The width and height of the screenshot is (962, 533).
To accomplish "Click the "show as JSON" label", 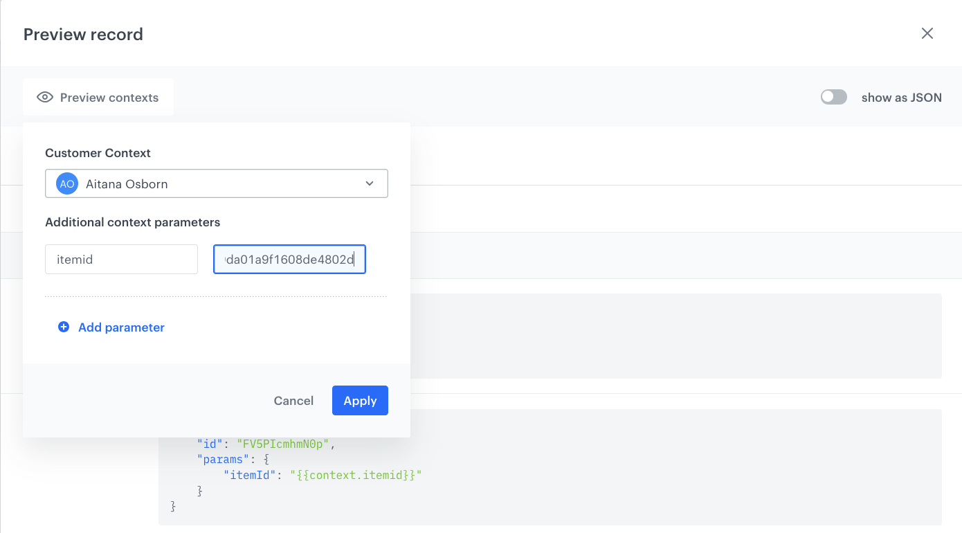I will (x=901, y=98).
